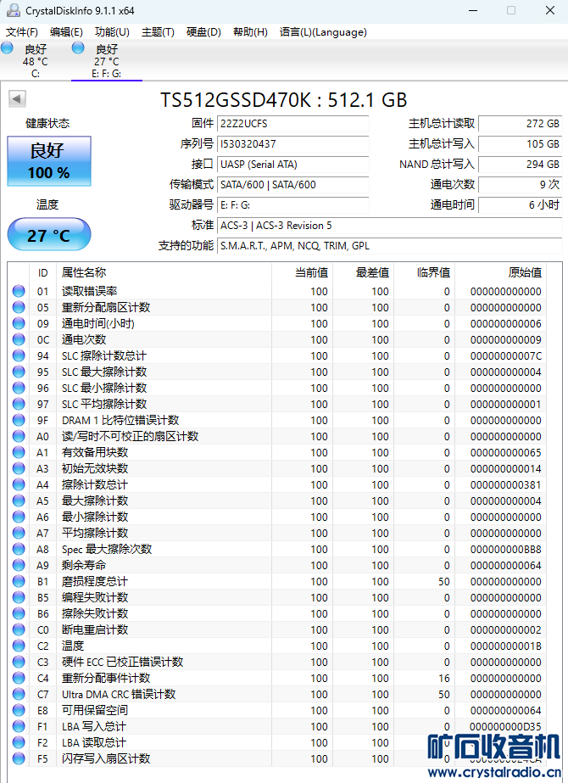Select the E: F: G: drive status circle

click(x=78, y=48)
